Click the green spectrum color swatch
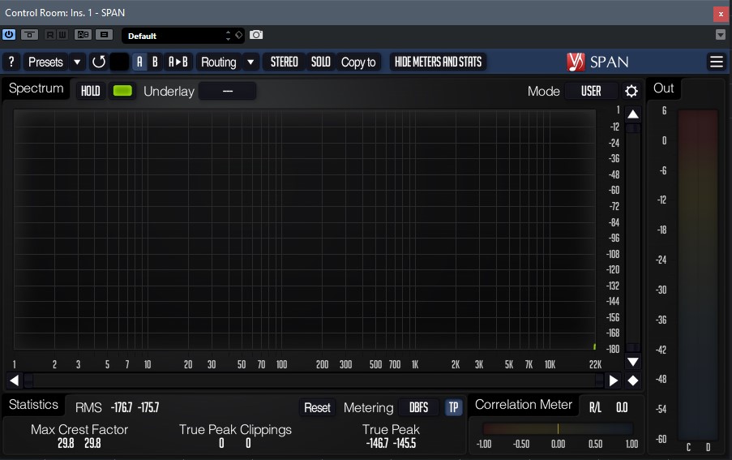The image size is (732, 460). (x=122, y=91)
